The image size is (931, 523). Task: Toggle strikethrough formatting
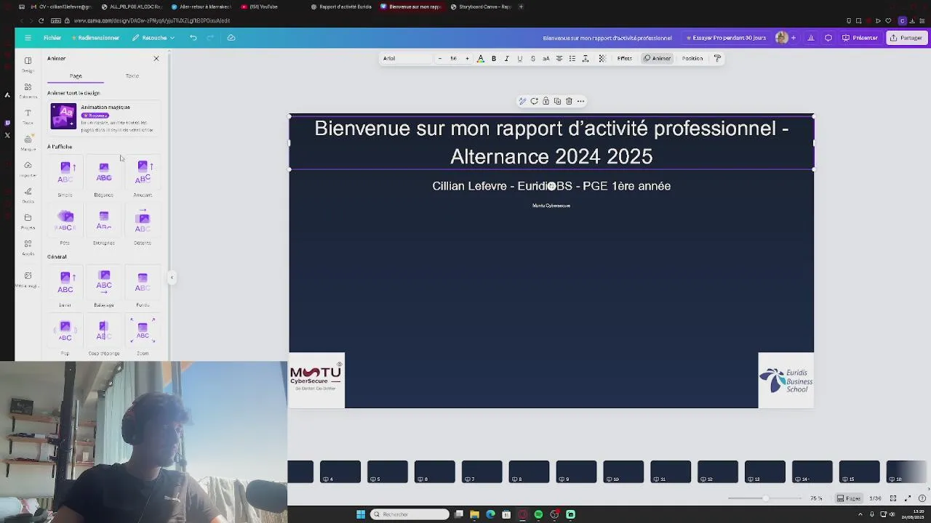point(533,58)
